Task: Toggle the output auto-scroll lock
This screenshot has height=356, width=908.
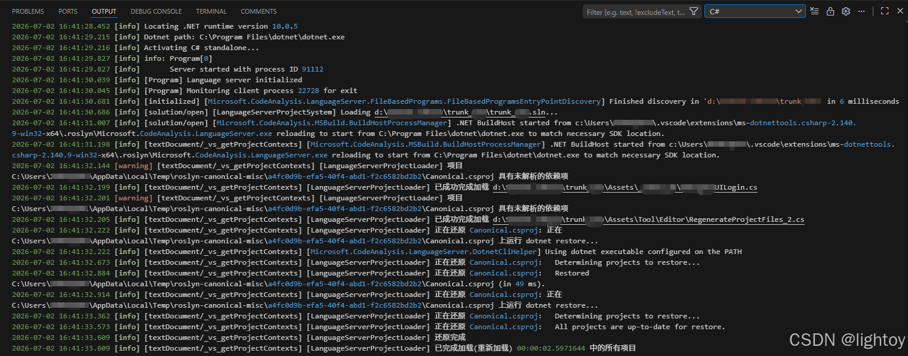Action: pyautogui.click(x=830, y=11)
